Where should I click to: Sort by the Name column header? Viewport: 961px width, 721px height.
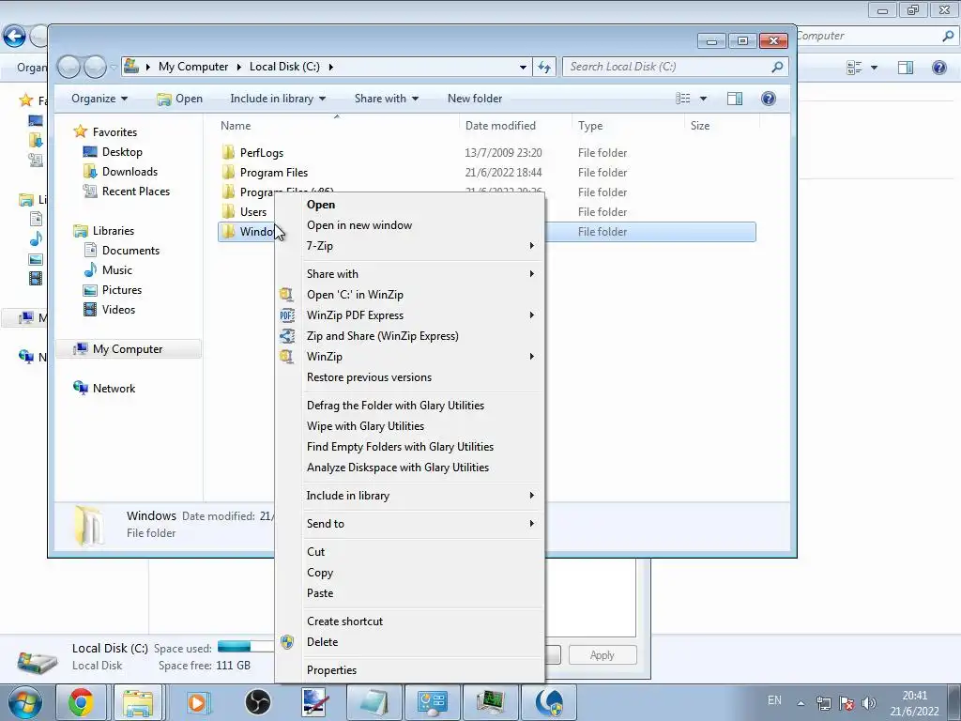click(337, 126)
